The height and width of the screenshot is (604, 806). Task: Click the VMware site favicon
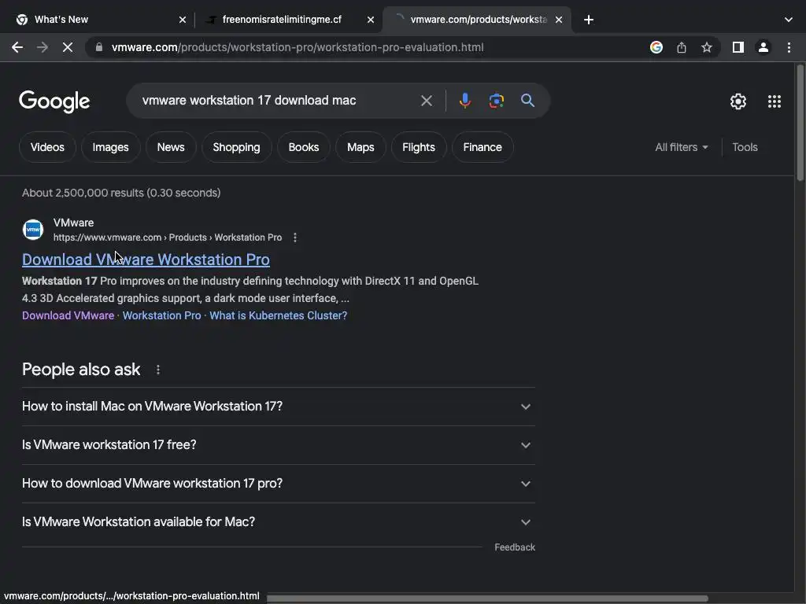33,230
